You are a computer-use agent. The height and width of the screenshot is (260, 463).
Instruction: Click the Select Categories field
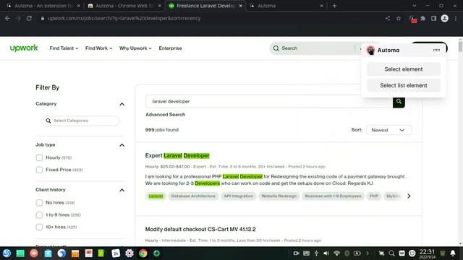(80, 121)
